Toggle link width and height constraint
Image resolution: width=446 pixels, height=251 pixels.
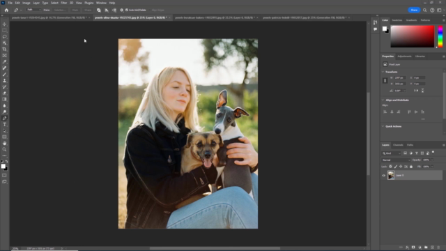pos(385,81)
